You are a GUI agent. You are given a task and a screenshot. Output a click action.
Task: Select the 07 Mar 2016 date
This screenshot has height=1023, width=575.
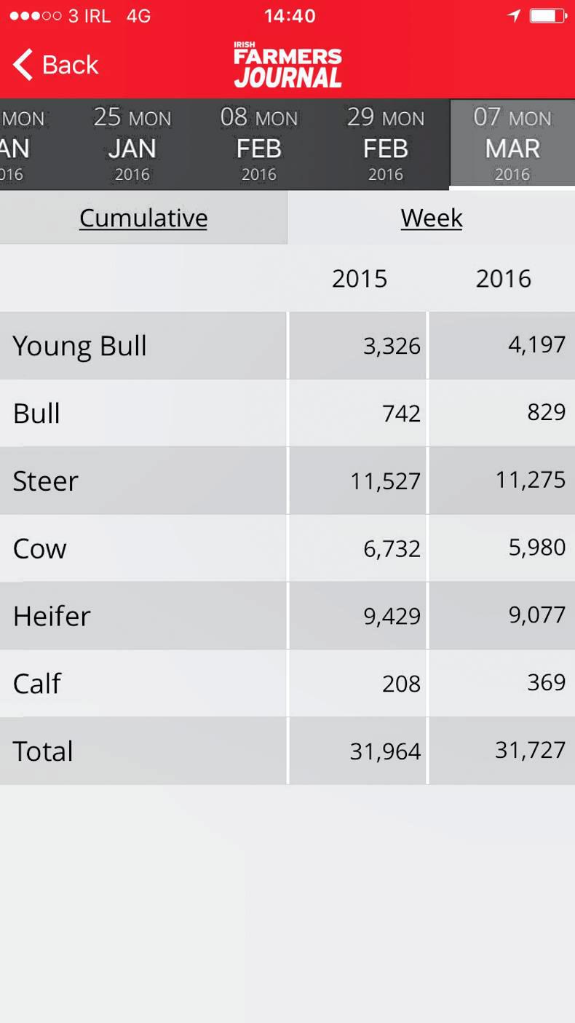(512, 144)
